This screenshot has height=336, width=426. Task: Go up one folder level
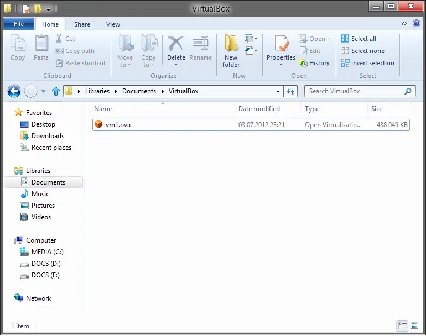tap(56, 91)
